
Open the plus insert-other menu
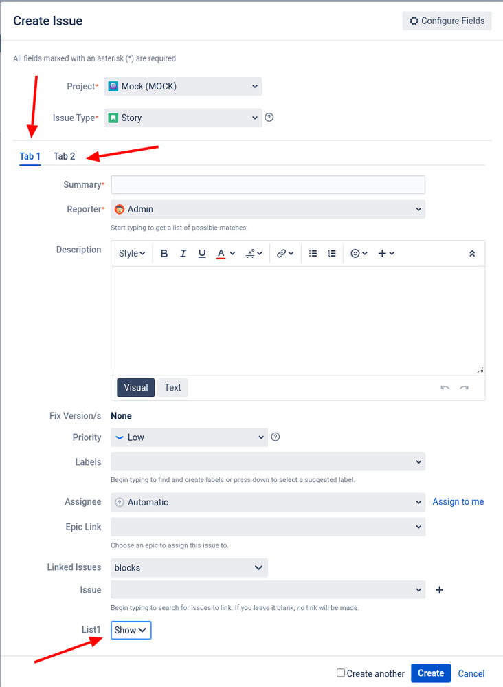click(386, 253)
